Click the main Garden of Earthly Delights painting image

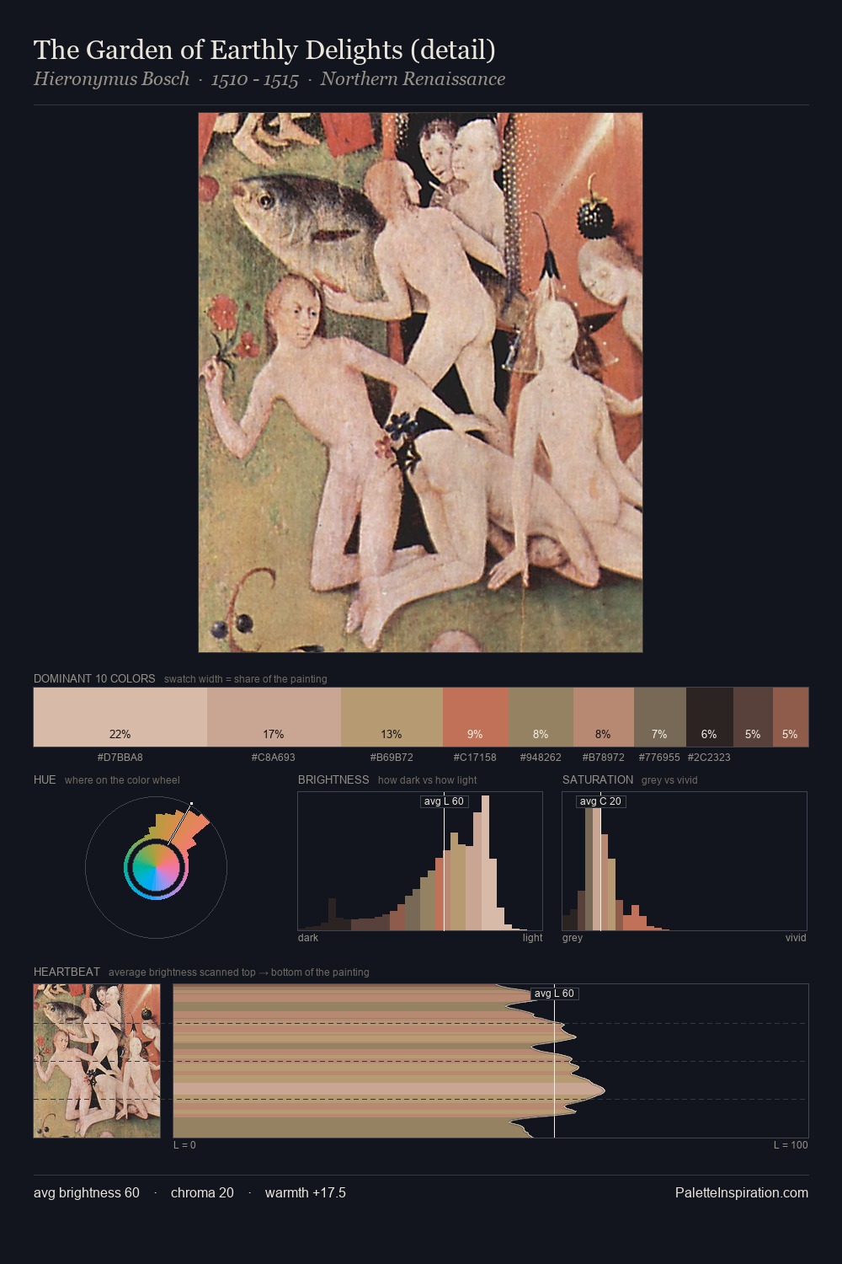click(x=420, y=383)
